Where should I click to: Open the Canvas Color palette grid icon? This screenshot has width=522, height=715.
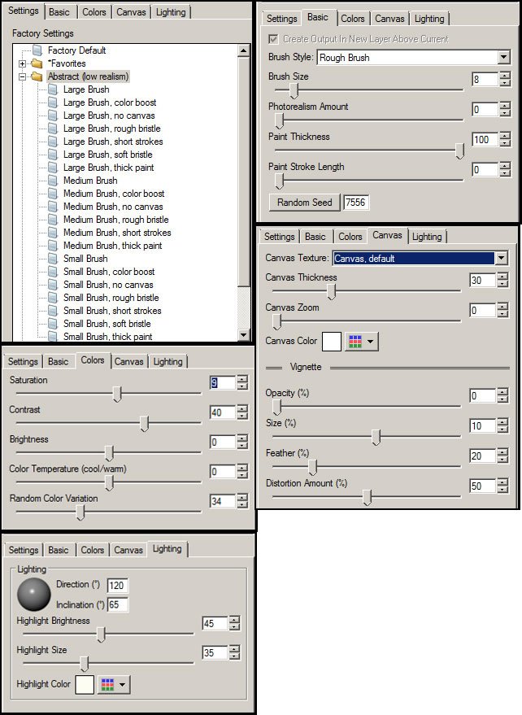point(355,341)
